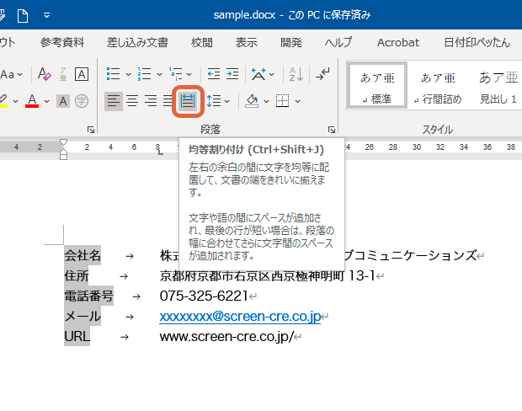Click the Asian layout icon

point(258,74)
